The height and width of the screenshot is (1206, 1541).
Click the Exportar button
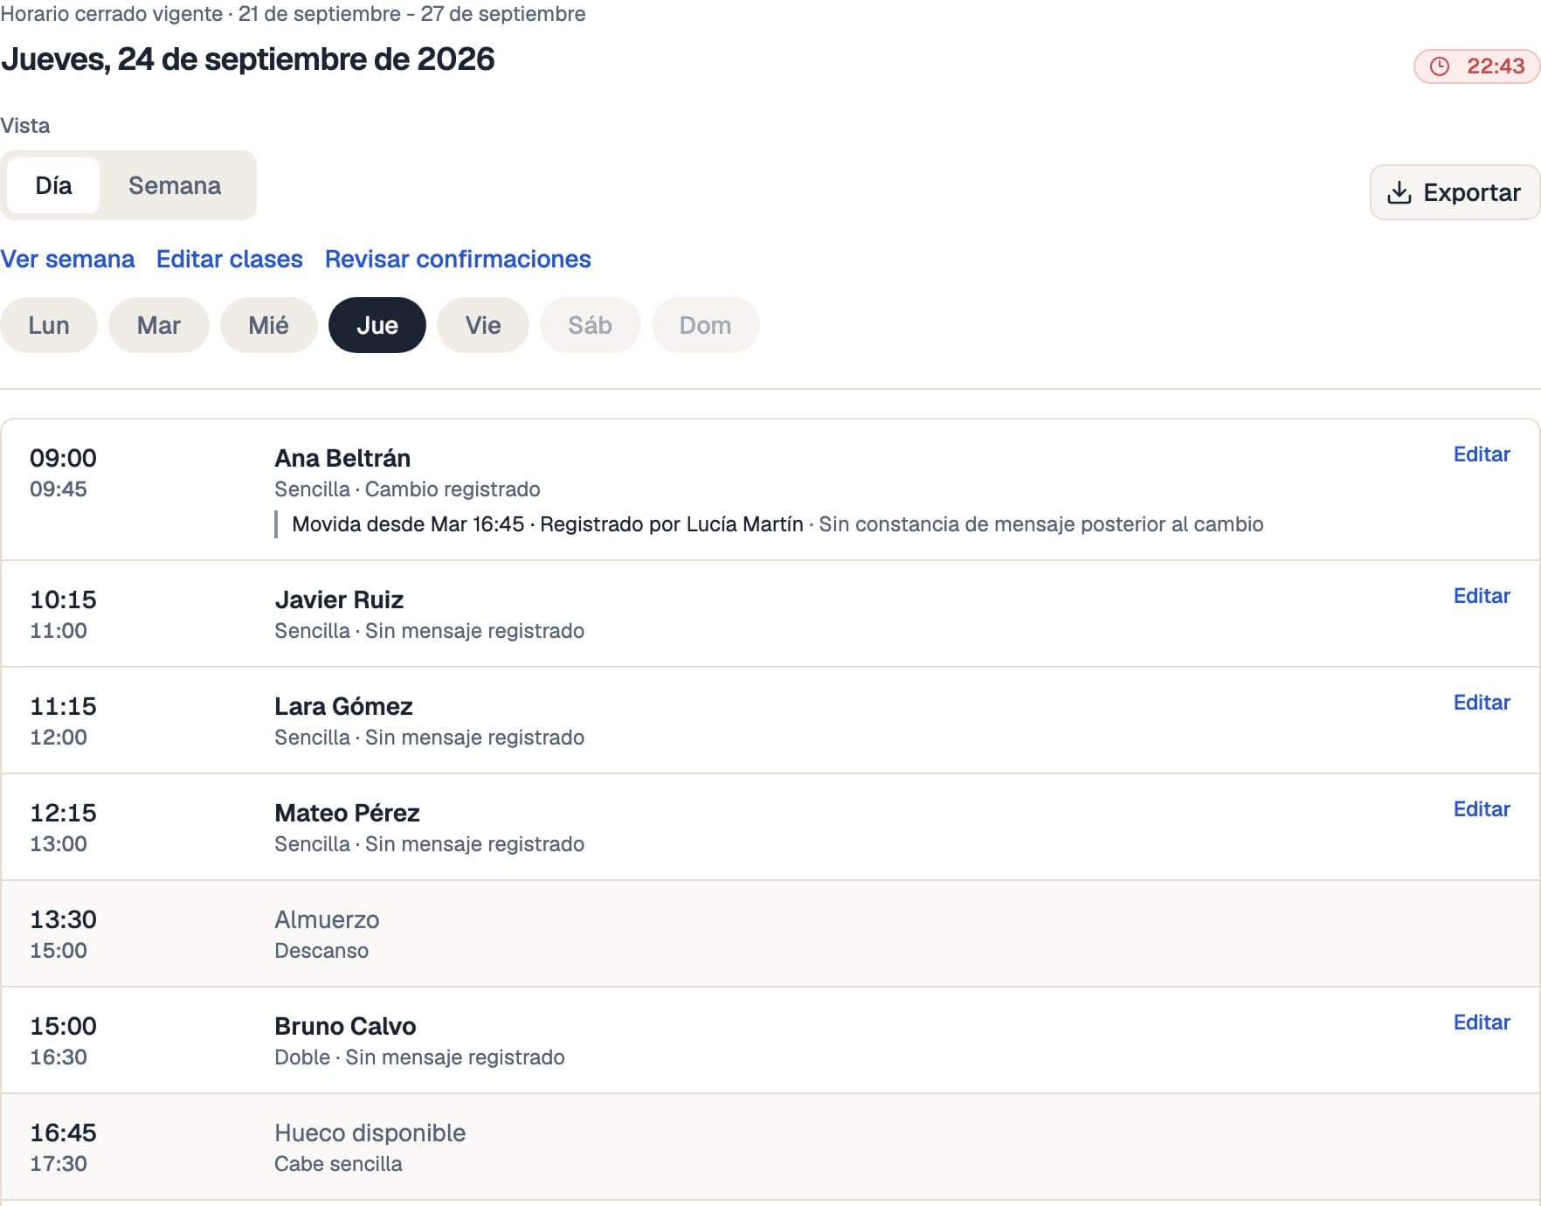coord(1455,192)
